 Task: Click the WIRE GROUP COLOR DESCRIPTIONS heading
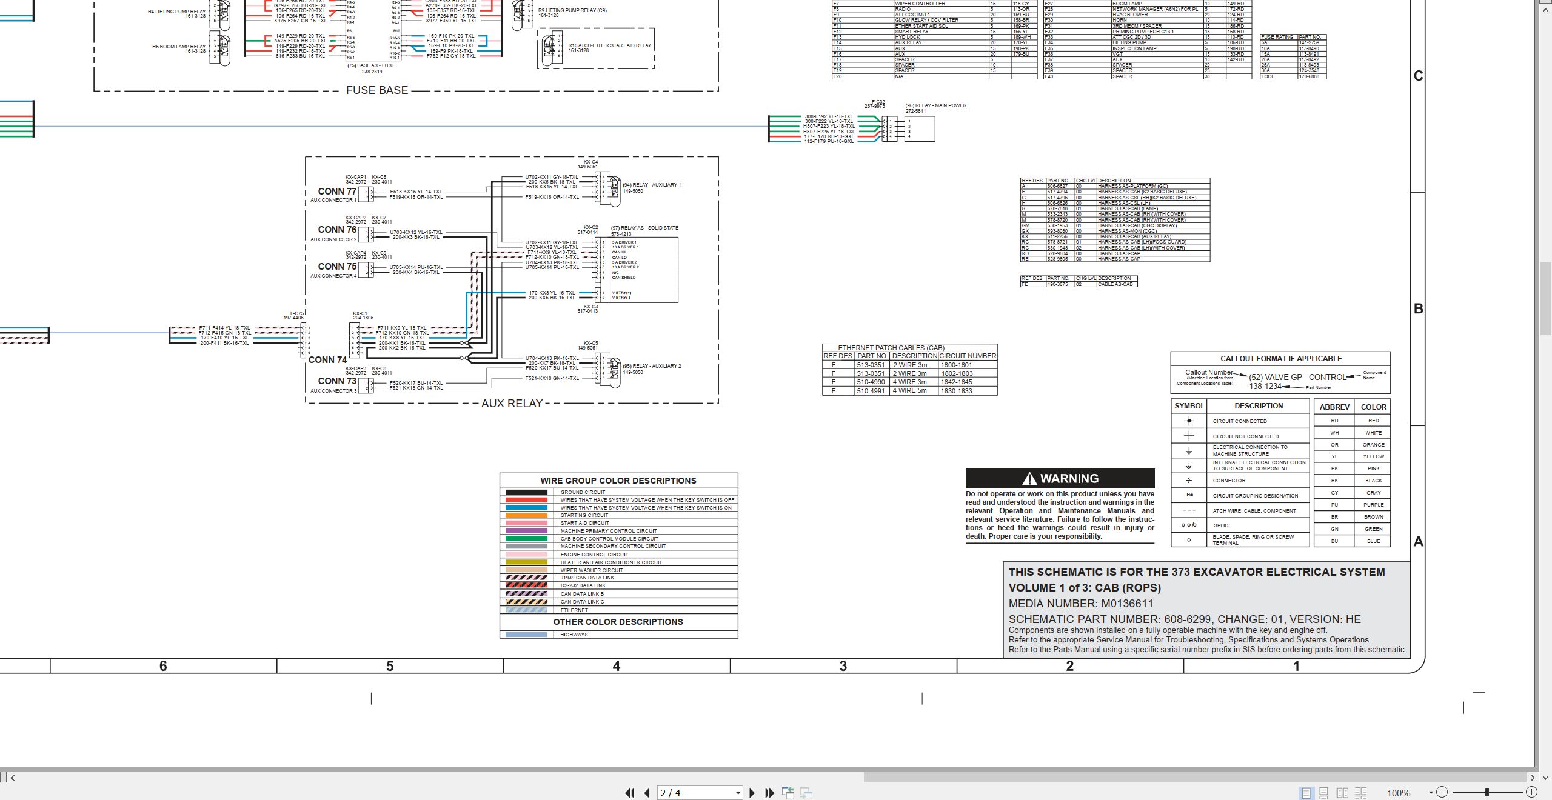(x=618, y=481)
